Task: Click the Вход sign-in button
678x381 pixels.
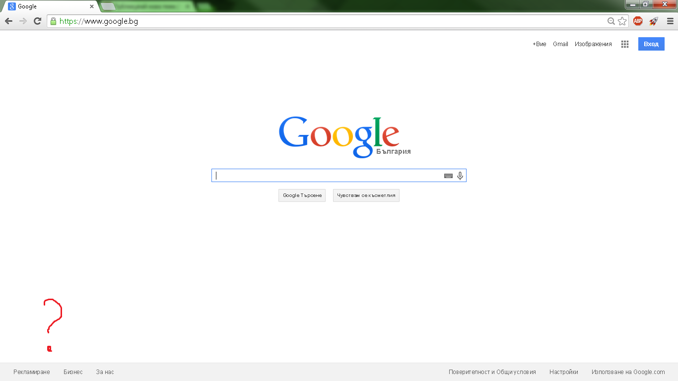Action: pos(651,44)
